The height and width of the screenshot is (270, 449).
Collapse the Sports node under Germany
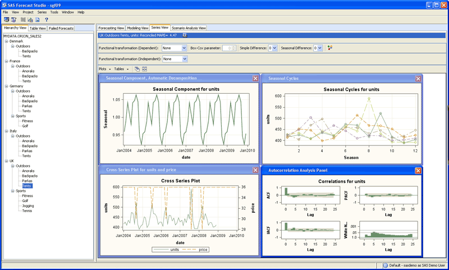(12, 116)
